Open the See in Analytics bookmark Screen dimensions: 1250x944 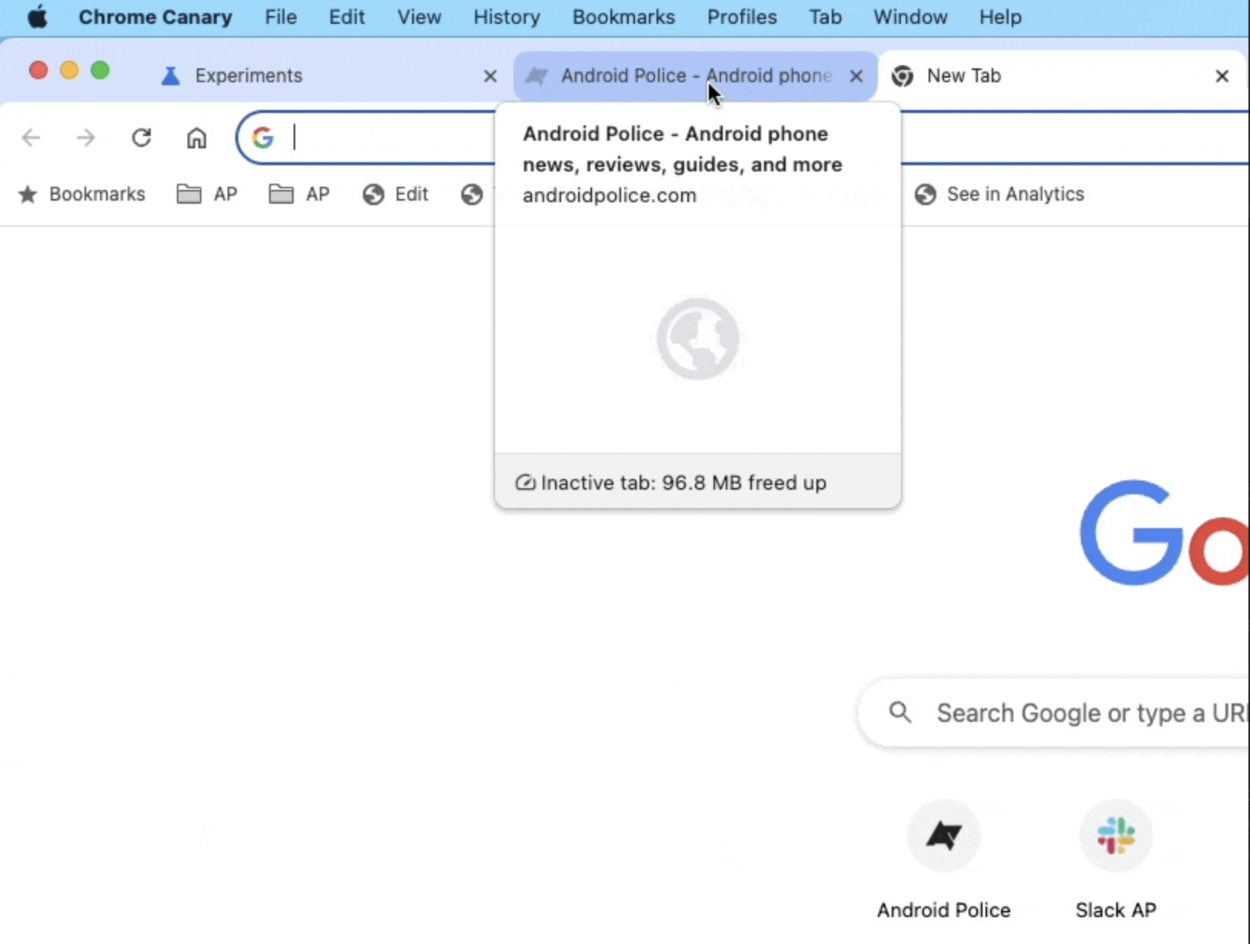[999, 194]
